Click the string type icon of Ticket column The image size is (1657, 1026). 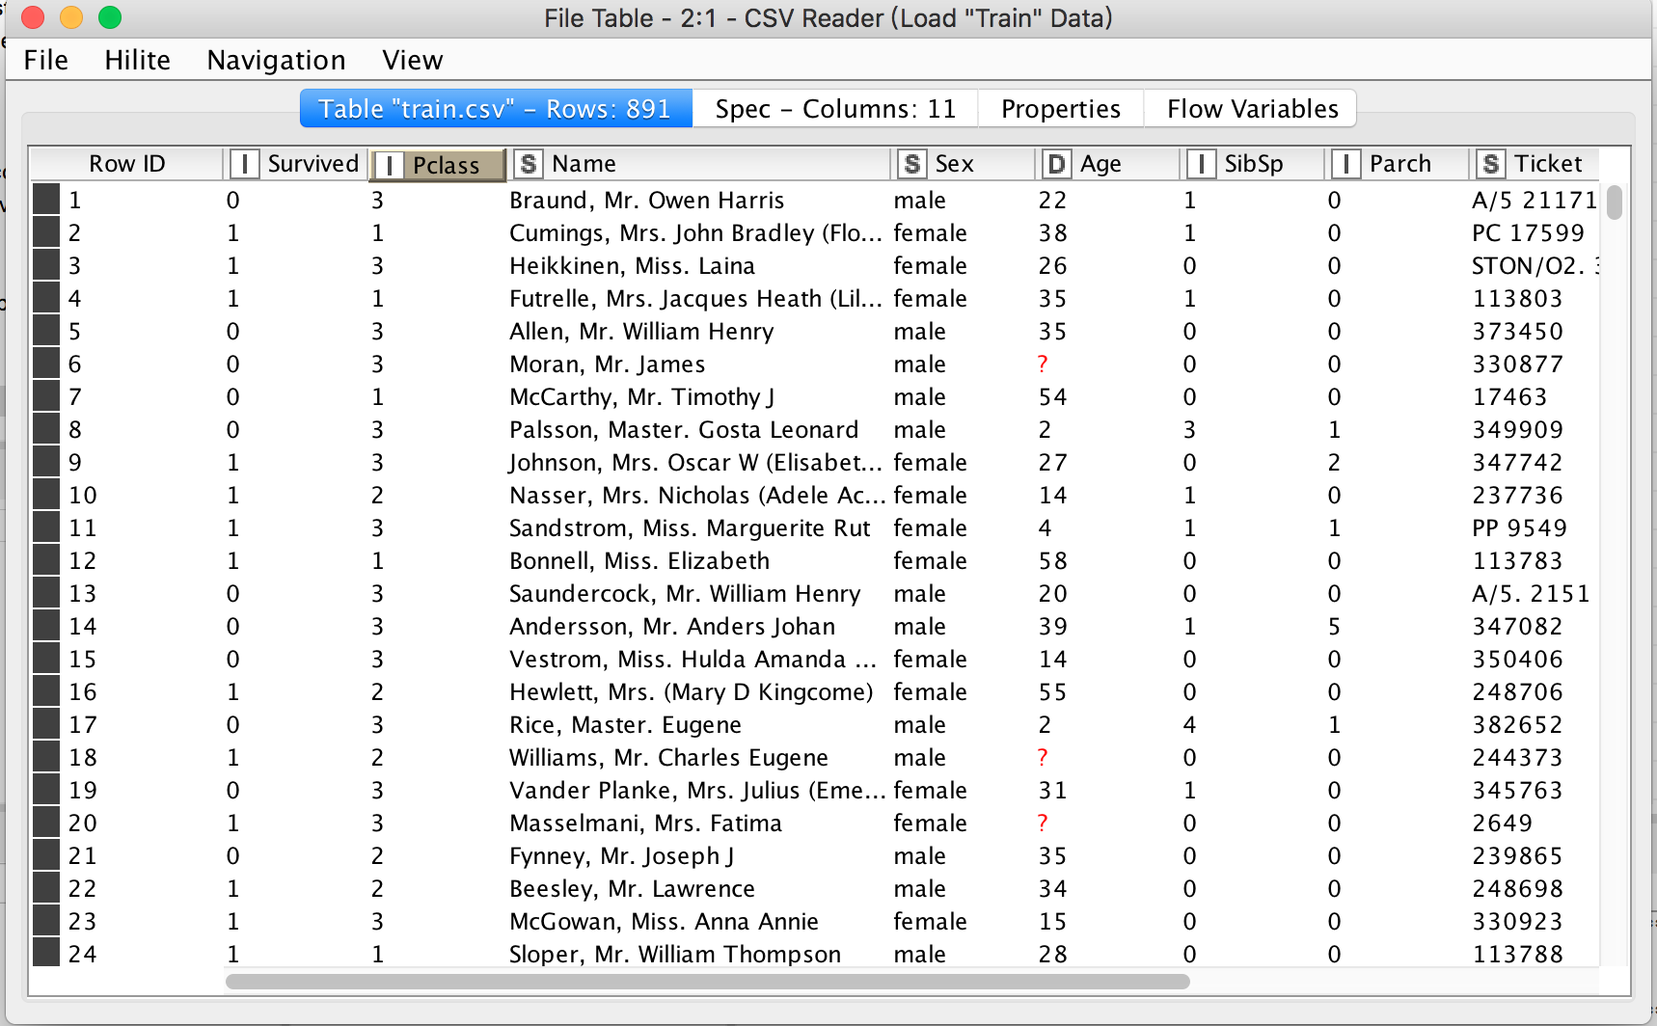click(x=1490, y=164)
